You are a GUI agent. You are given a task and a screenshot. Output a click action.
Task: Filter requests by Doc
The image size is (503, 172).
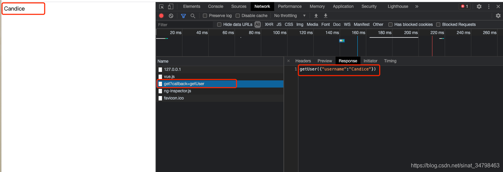[337, 25]
